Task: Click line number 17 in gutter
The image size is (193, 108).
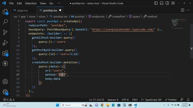Action: click(18, 75)
